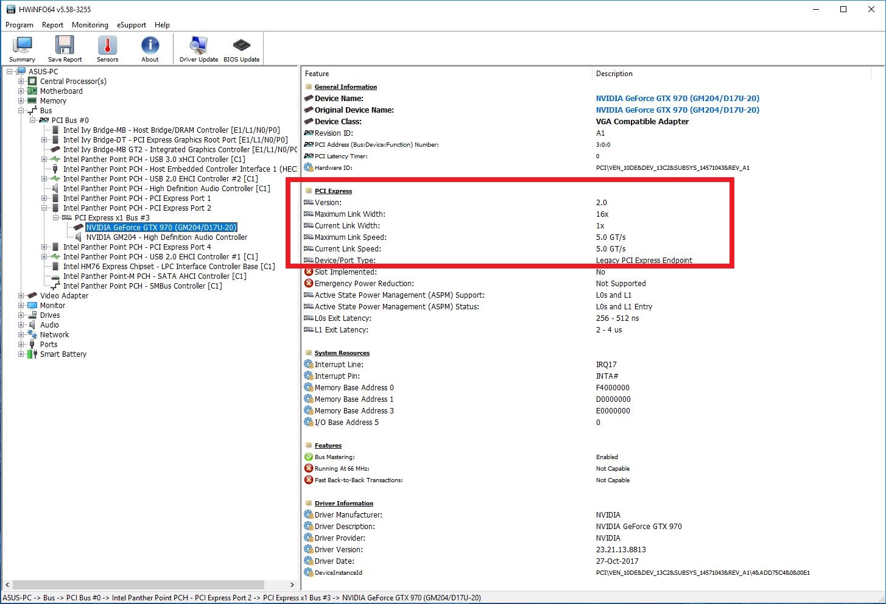Image resolution: width=886 pixels, height=604 pixels.
Task: Select NVIDIA GeForce GTX 970 tree item
Action: coord(161,227)
